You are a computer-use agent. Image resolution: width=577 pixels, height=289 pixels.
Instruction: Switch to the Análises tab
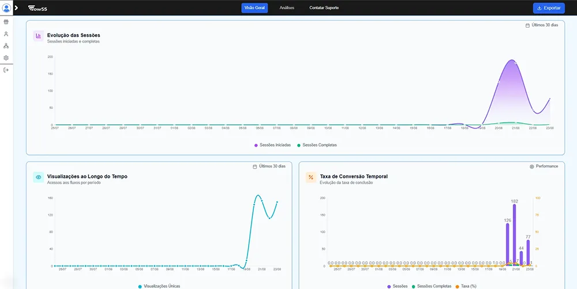click(x=287, y=8)
